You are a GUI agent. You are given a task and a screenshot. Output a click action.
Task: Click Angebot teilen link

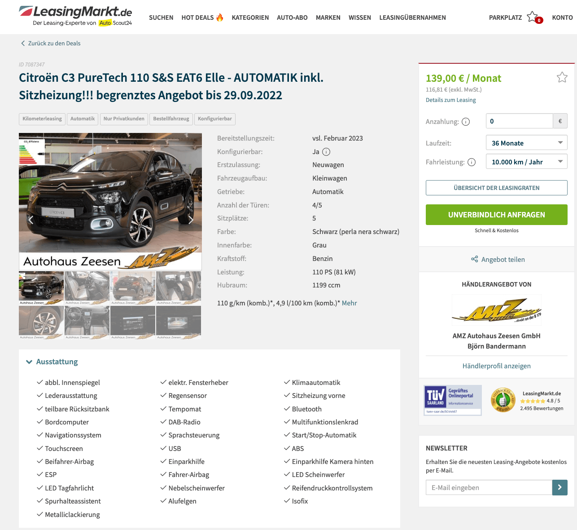pos(503,259)
